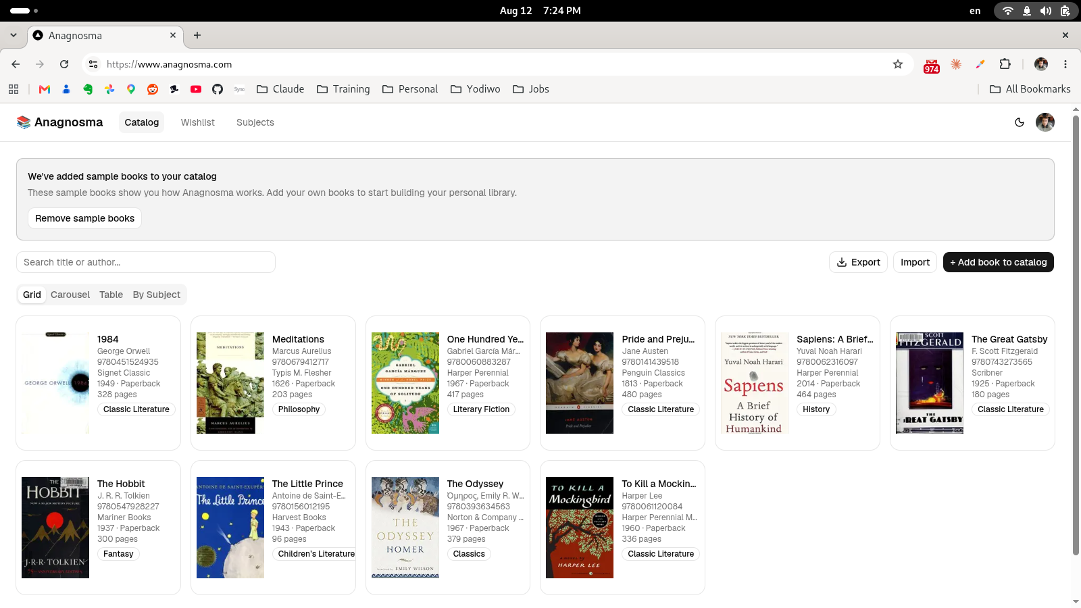Export the catalog

click(859, 262)
